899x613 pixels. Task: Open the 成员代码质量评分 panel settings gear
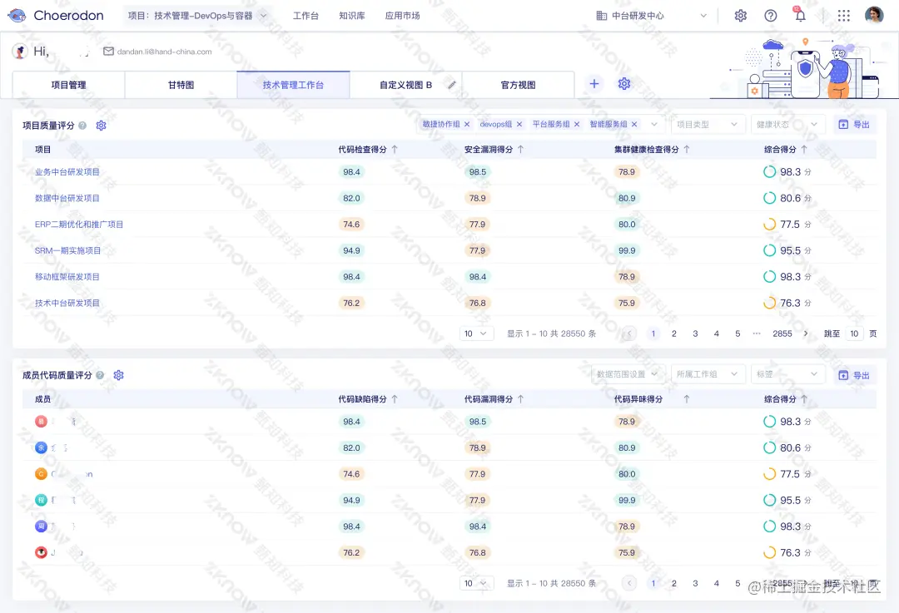point(118,375)
